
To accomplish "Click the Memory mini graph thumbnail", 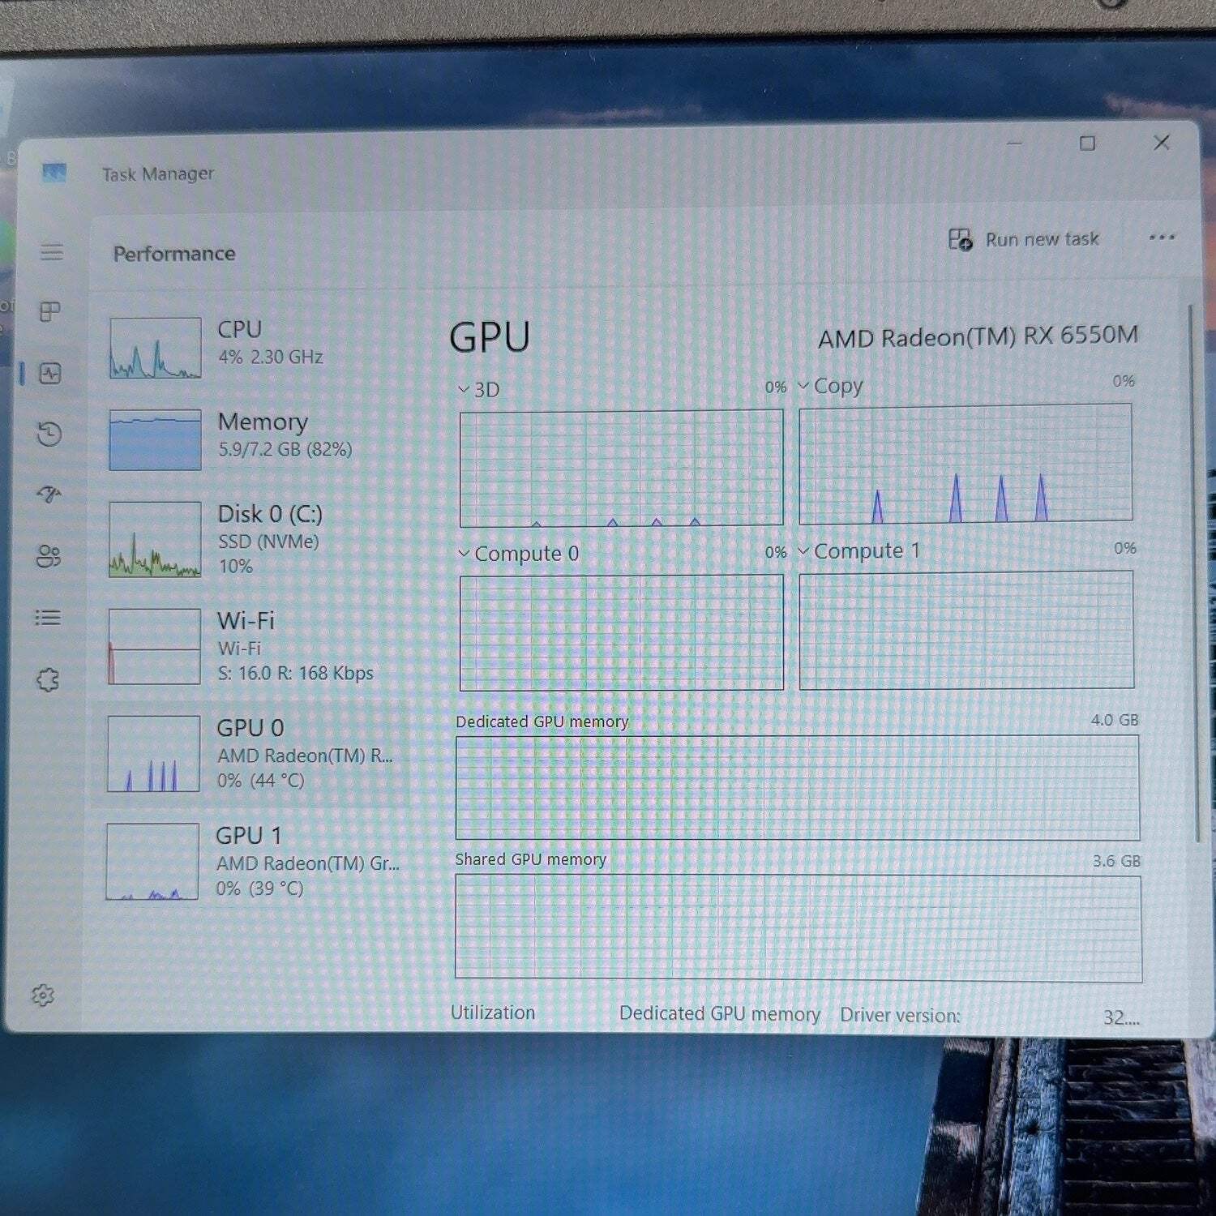I will point(155,439).
